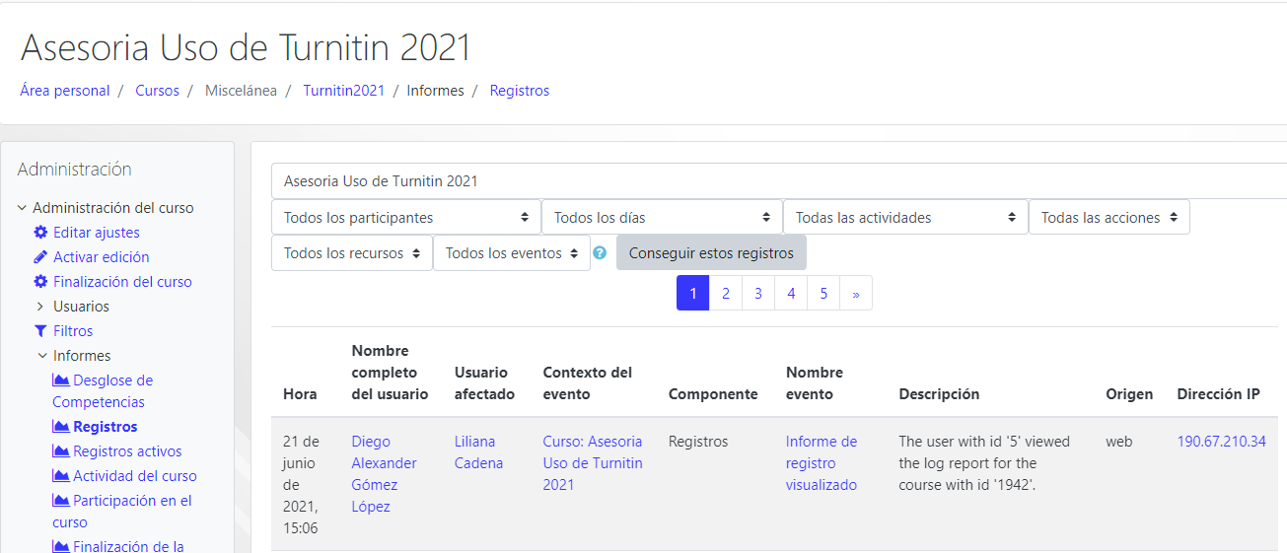The height and width of the screenshot is (553, 1287).
Task: Click the pencil icon beside Activar edición
Action: [40, 257]
